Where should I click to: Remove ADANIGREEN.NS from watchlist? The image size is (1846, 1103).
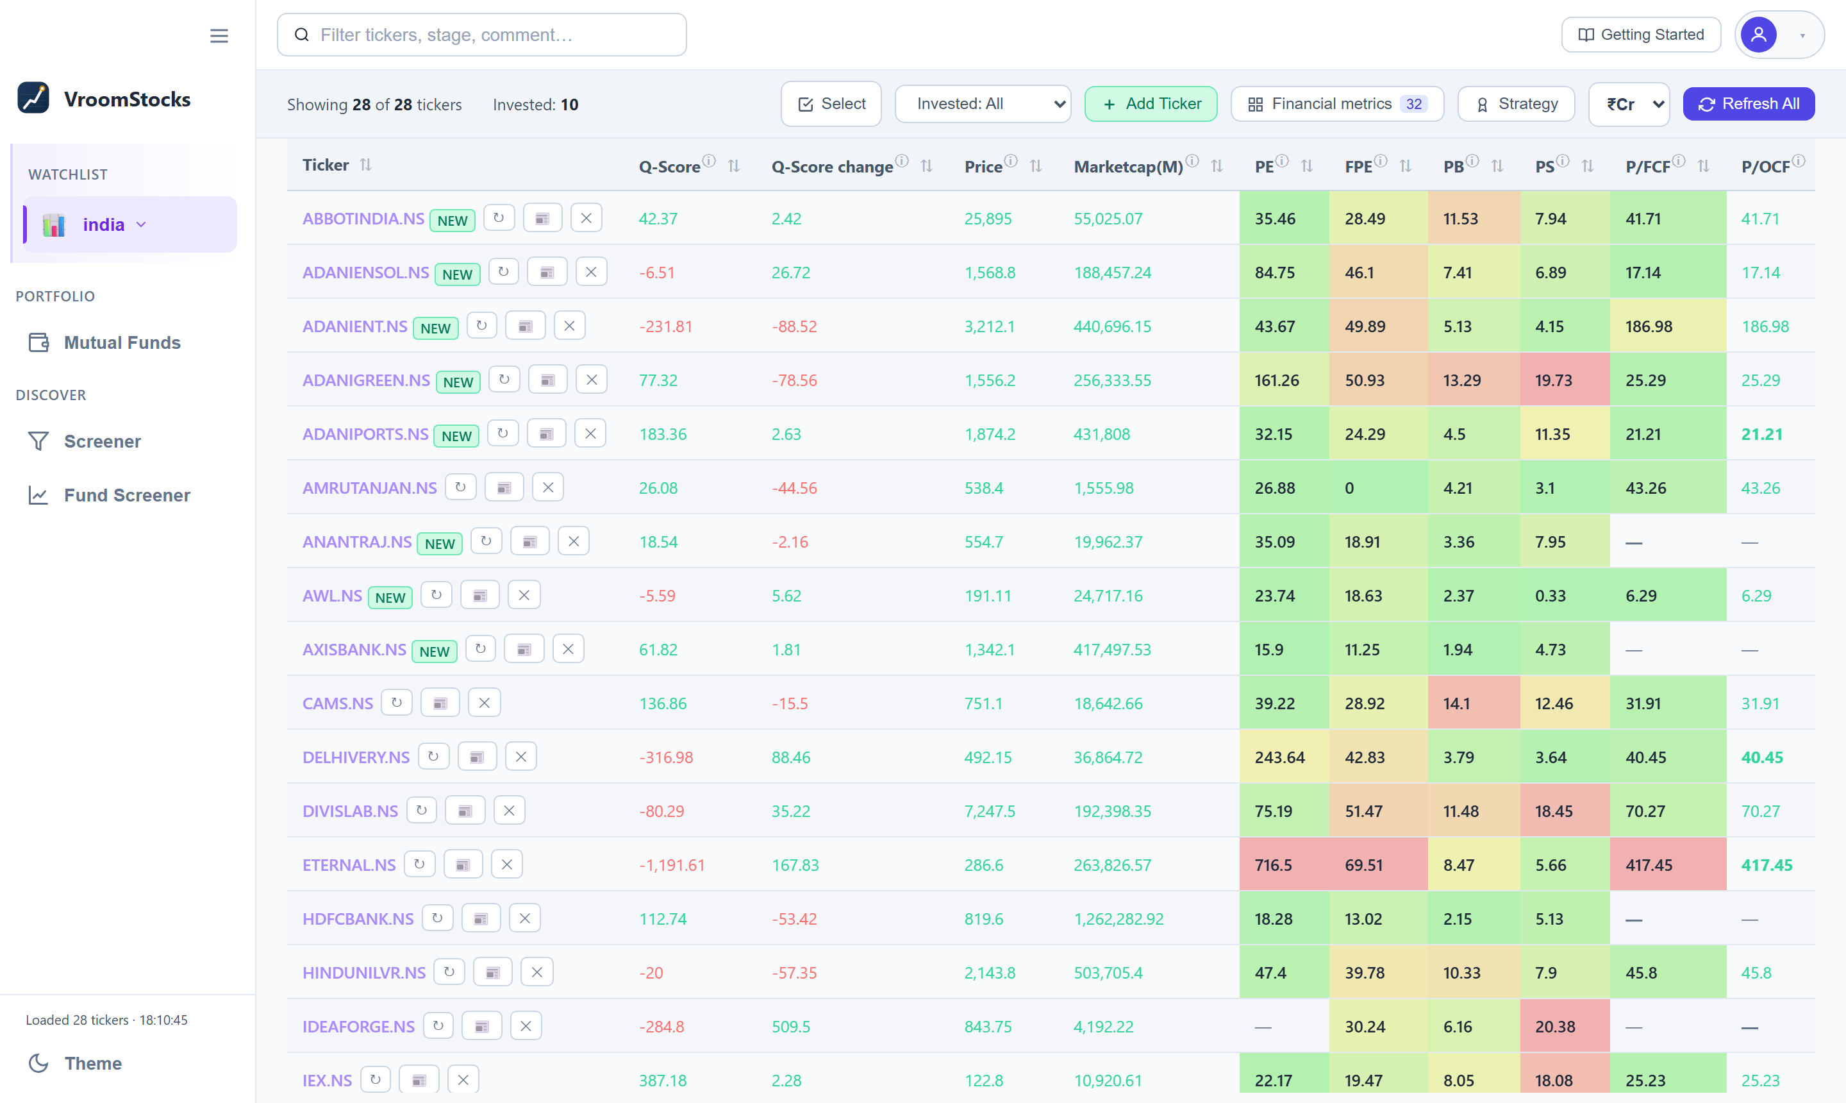point(592,380)
